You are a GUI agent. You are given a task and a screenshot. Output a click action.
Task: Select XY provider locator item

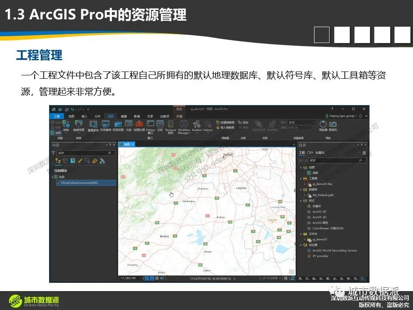point(320,256)
